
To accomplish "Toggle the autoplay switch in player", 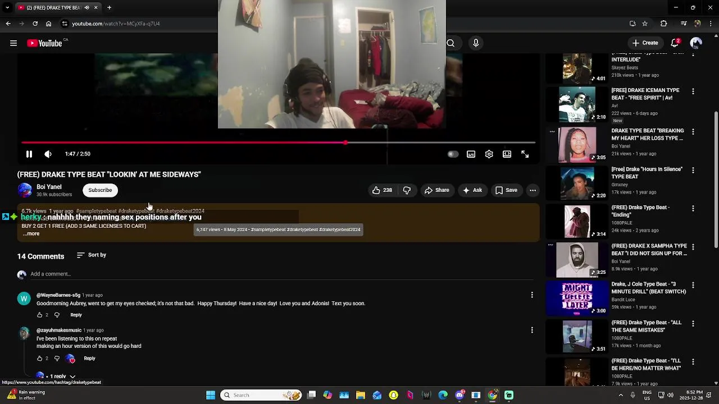I will [453, 154].
